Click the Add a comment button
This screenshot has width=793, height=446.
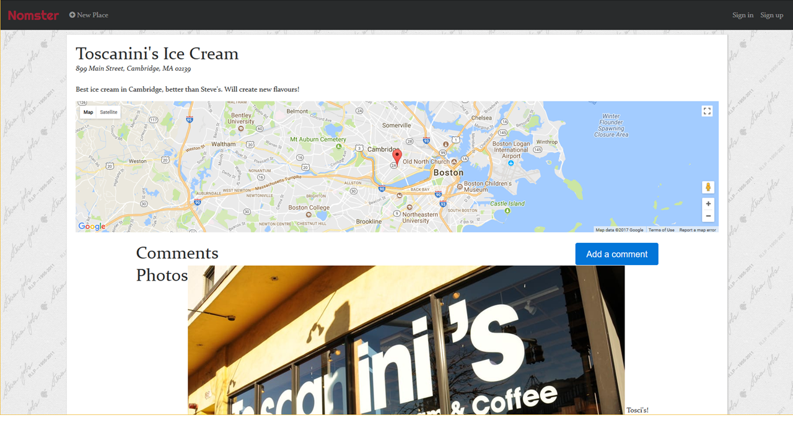pos(616,254)
